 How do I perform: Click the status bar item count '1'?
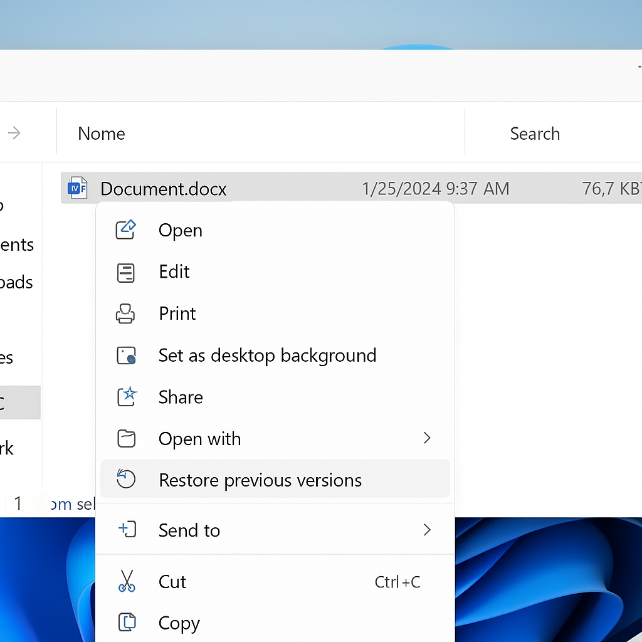pos(18,503)
